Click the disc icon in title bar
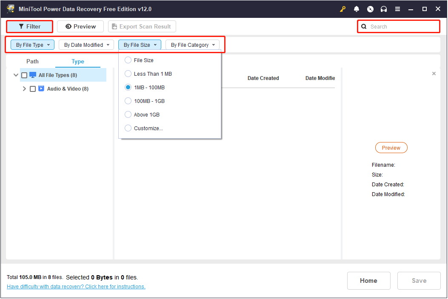 [370, 9]
